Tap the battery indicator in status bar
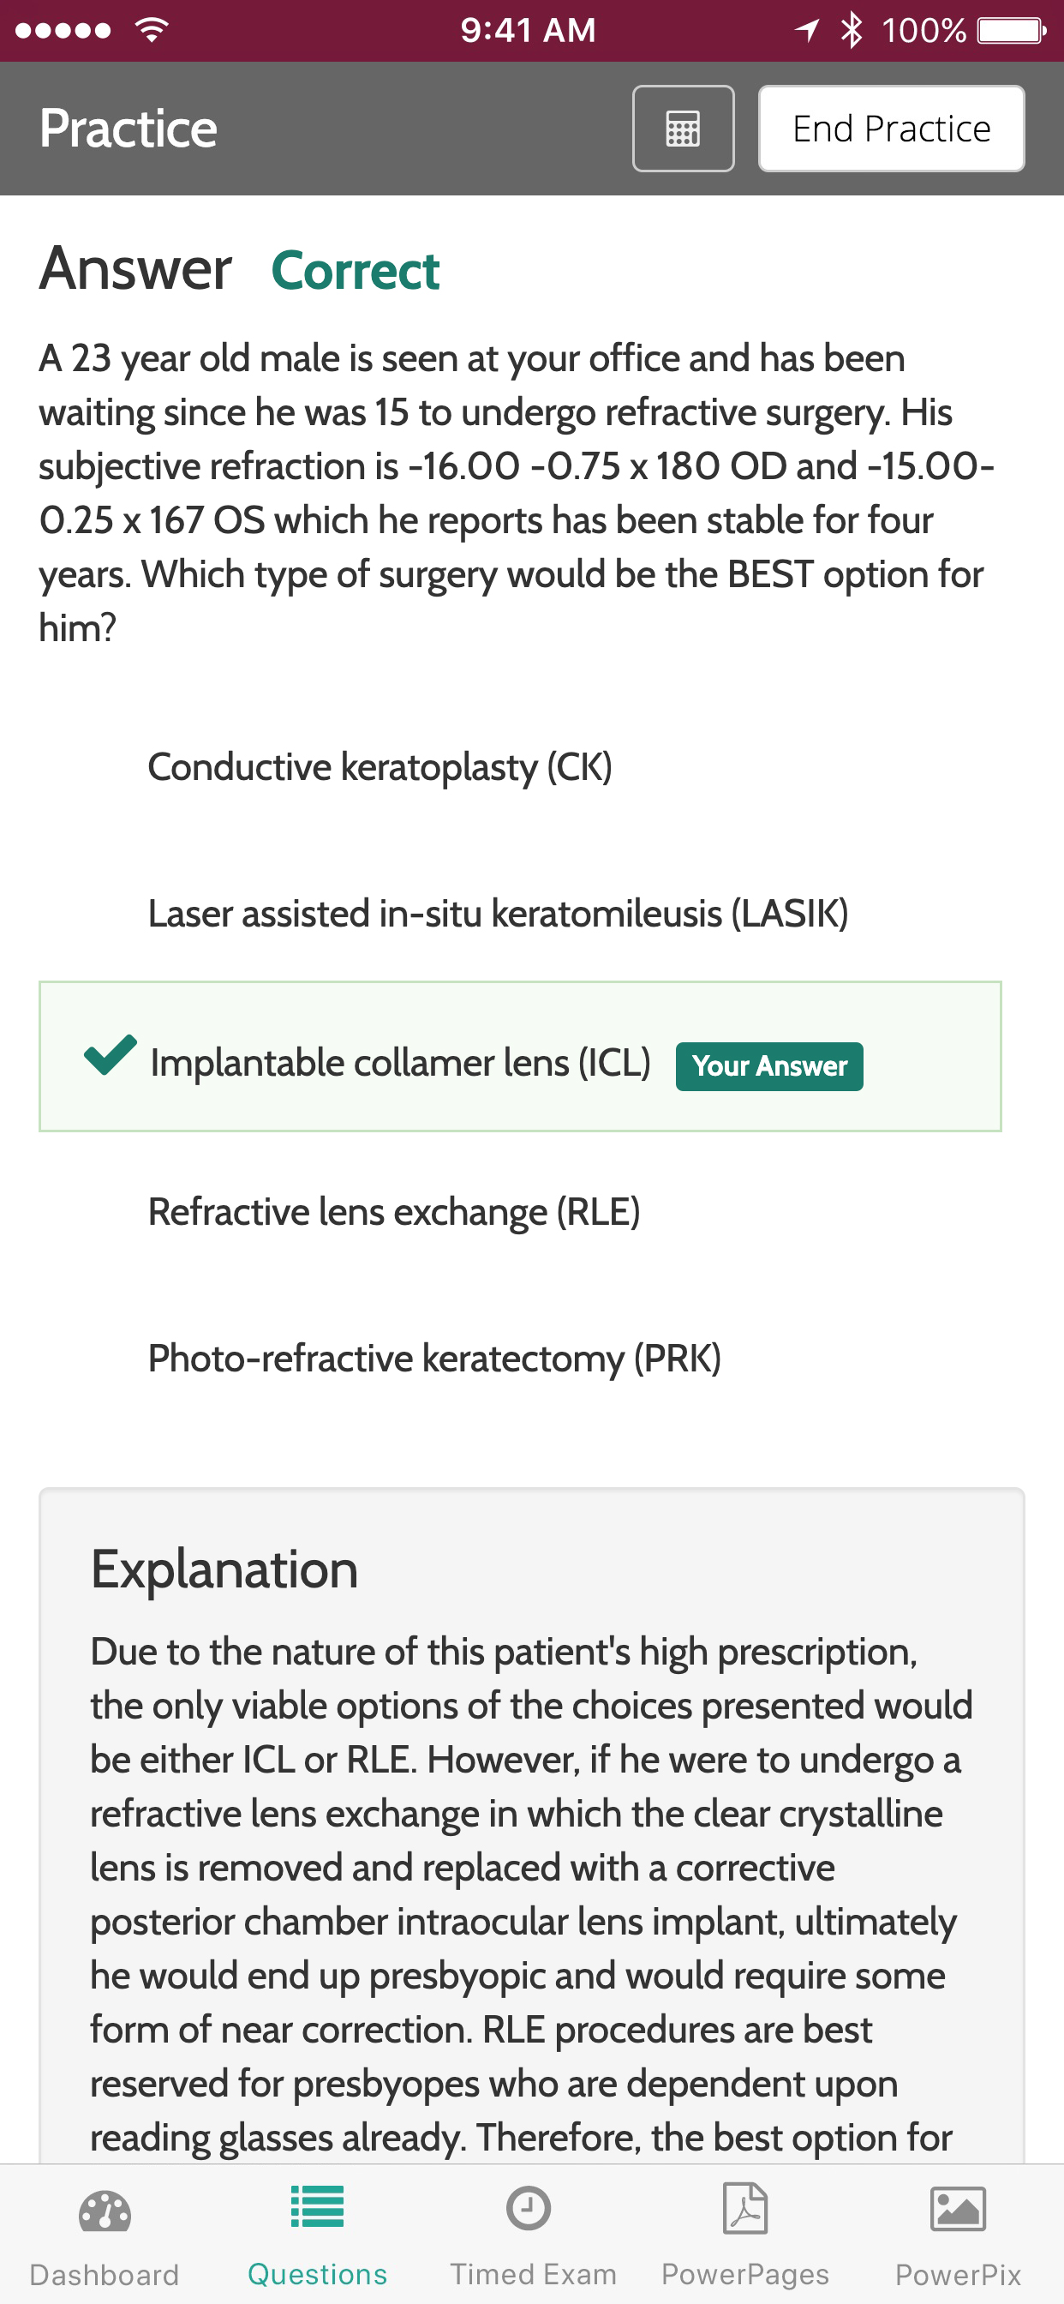Image resolution: width=1064 pixels, height=2304 pixels. pyautogui.click(x=1011, y=32)
